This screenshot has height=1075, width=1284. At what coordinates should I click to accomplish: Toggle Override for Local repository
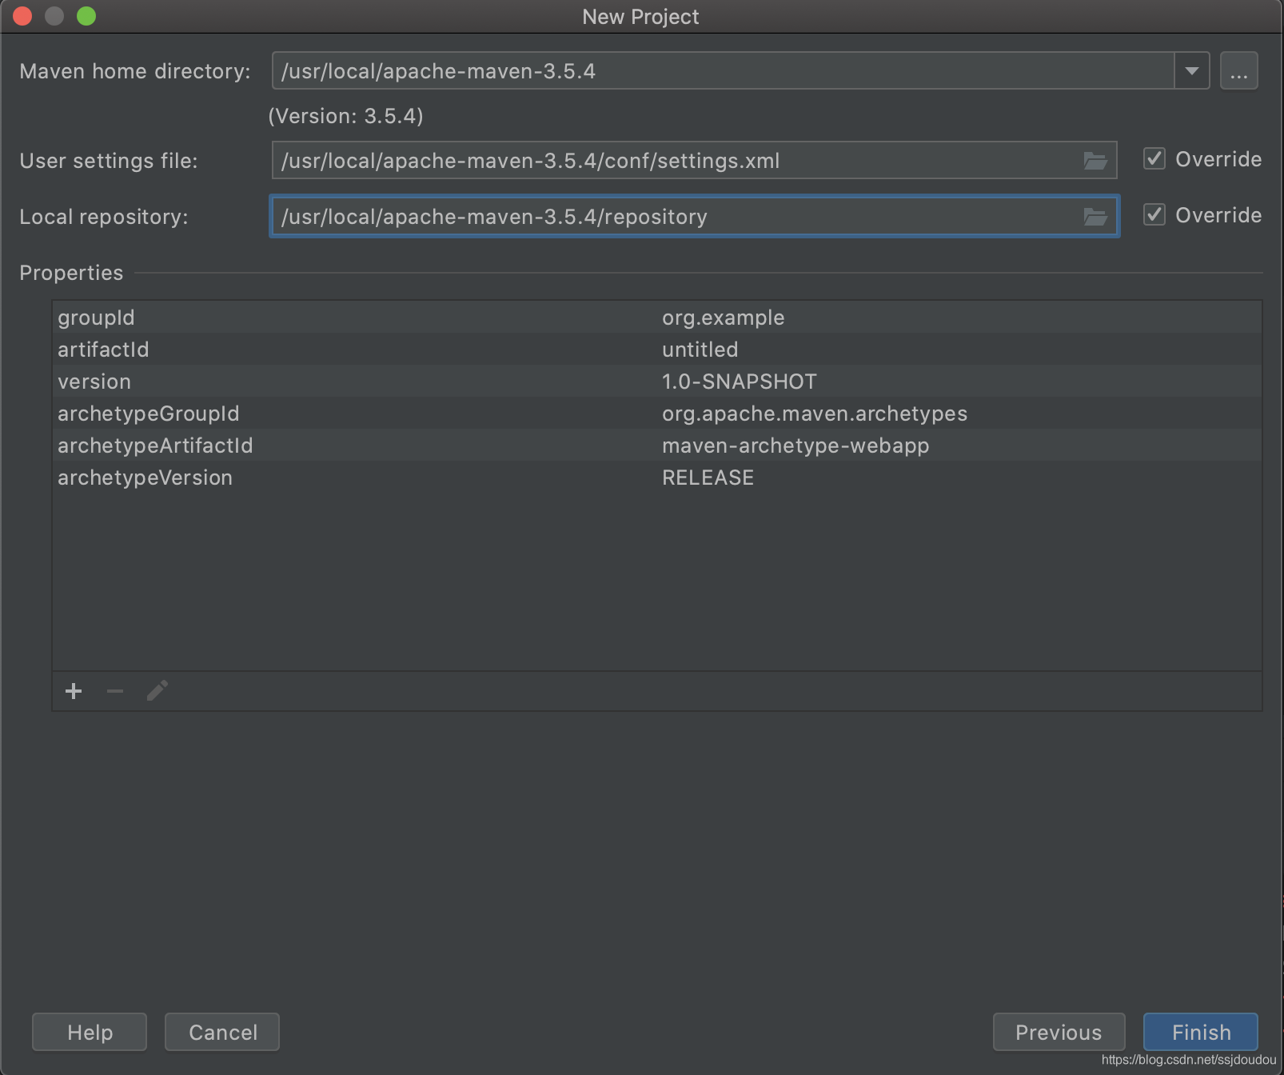[x=1154, y=215]
